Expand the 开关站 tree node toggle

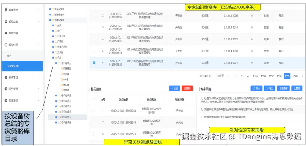click(x=53, y=52)
